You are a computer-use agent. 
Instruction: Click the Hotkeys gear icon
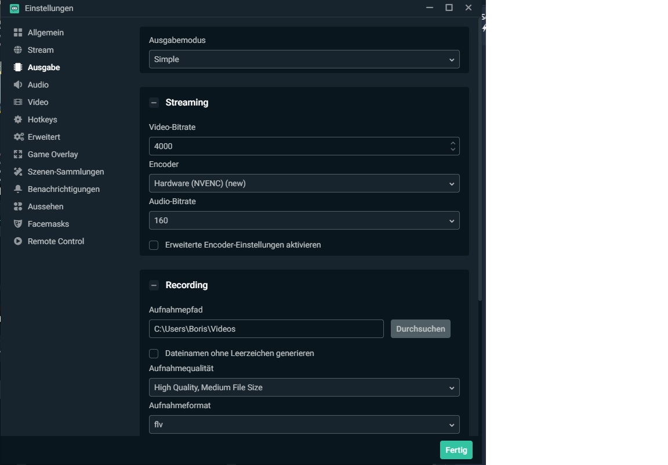pos(18,119)
